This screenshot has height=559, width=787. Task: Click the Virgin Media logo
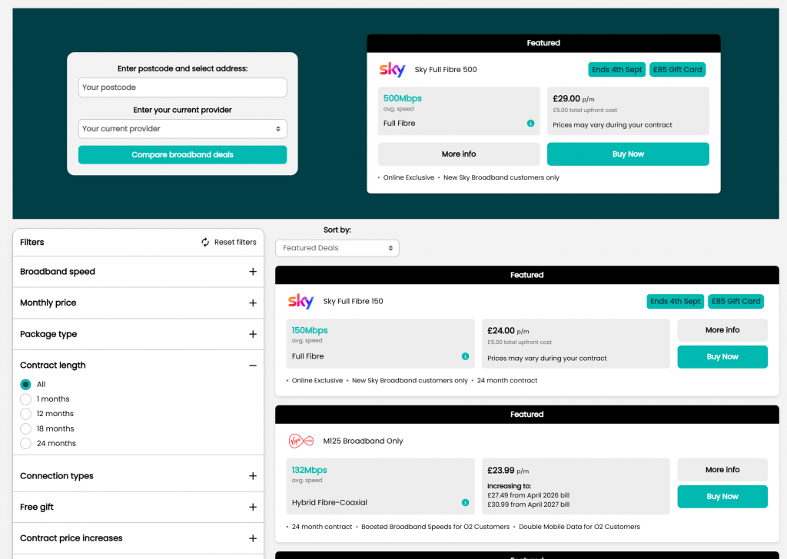301,441
